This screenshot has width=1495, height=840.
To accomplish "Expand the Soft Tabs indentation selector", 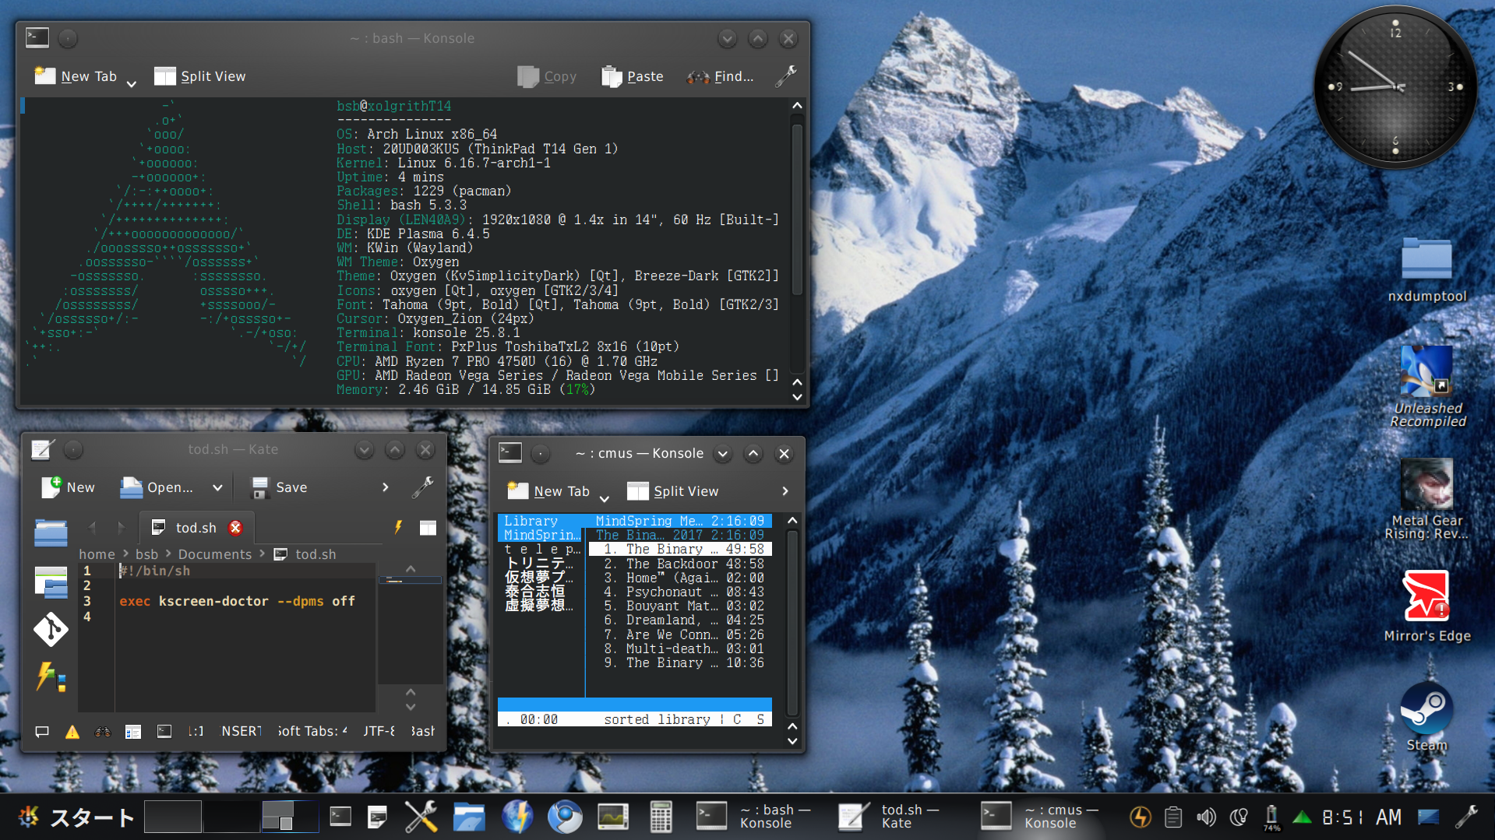I will 312,731.
